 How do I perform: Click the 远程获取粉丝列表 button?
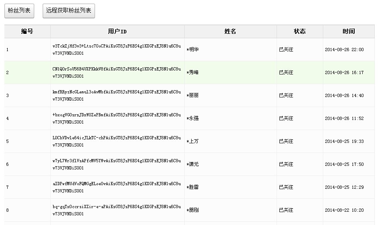[68, 11]
